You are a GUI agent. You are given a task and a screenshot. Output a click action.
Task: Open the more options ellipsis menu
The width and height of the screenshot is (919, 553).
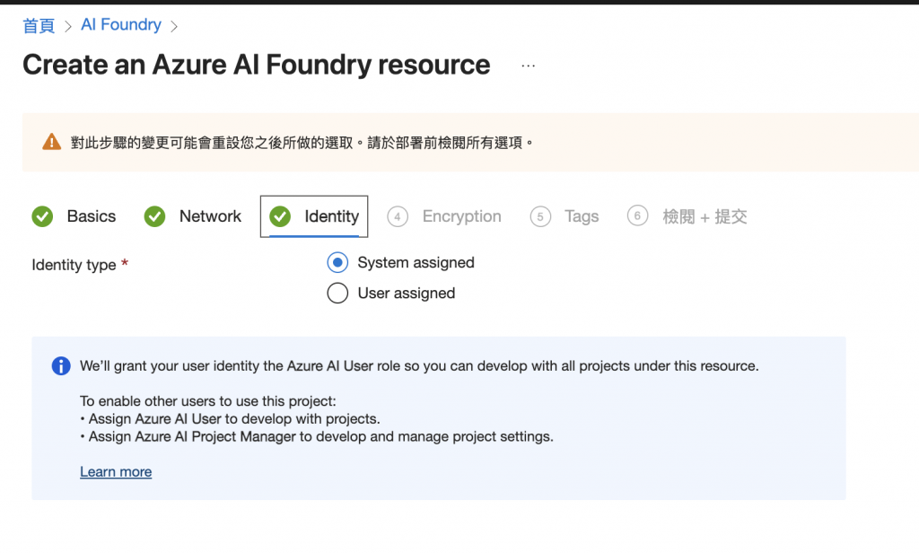click(x=528, y=66)
